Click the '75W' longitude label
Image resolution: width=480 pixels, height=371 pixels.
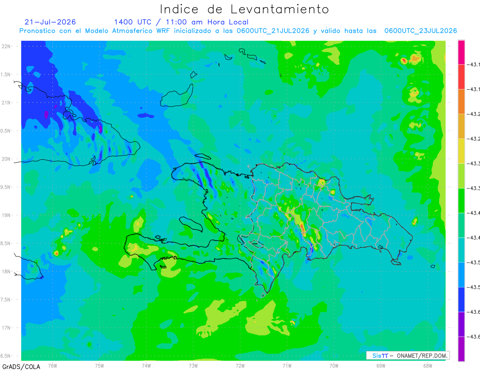pyautogui.click(x=100, y=365)
